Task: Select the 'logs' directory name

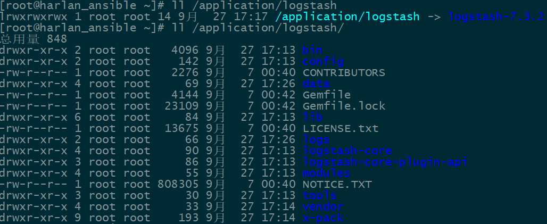Action: pos(316,139)
